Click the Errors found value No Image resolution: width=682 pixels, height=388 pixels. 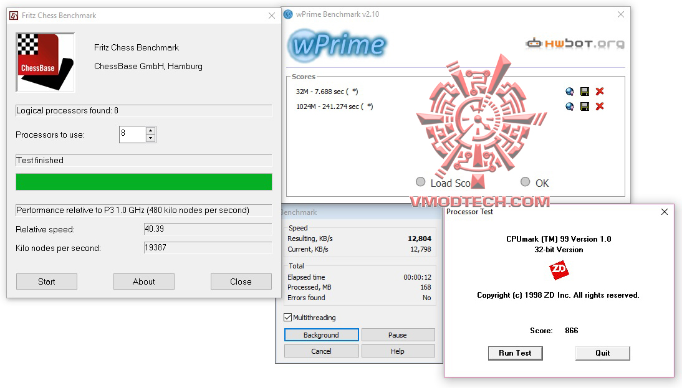(x=426, y=298)
